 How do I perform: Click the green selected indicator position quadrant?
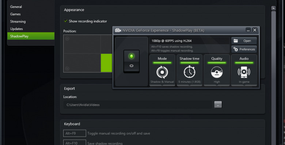tap(107, 63)
